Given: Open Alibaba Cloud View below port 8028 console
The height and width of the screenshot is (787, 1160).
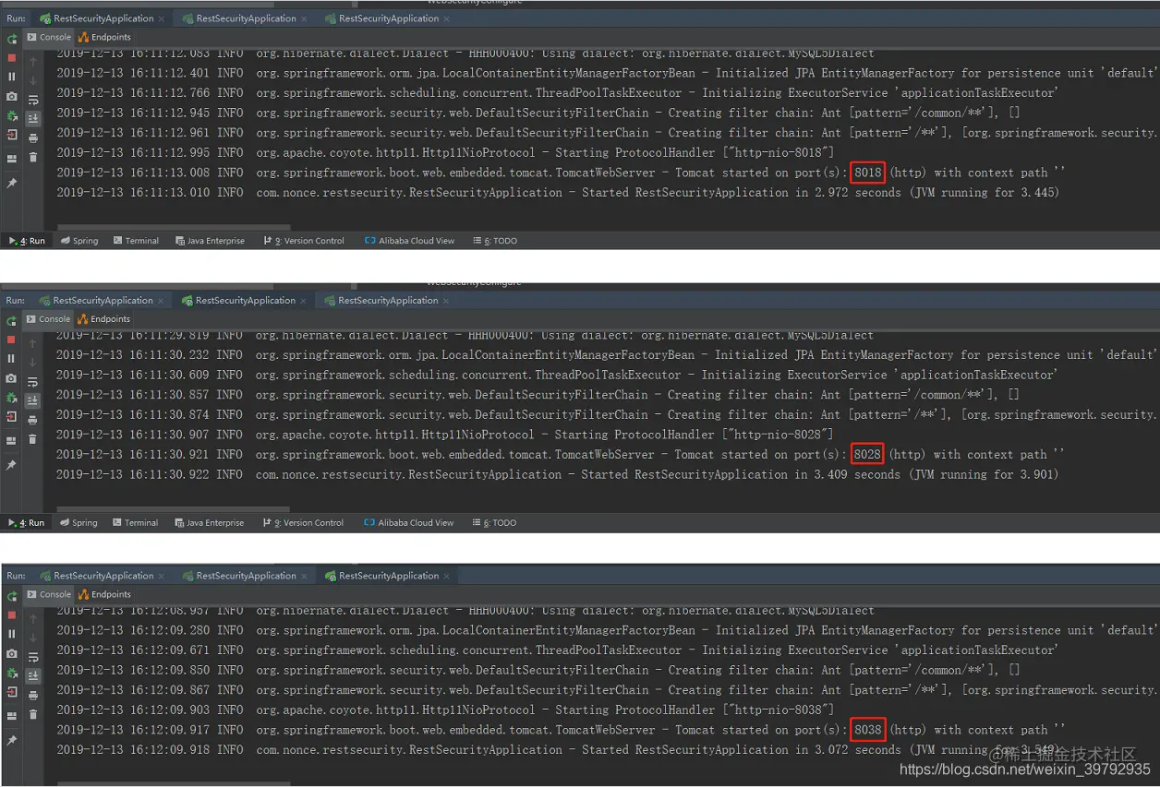Looking at the screenshot, I should (409, 522).
